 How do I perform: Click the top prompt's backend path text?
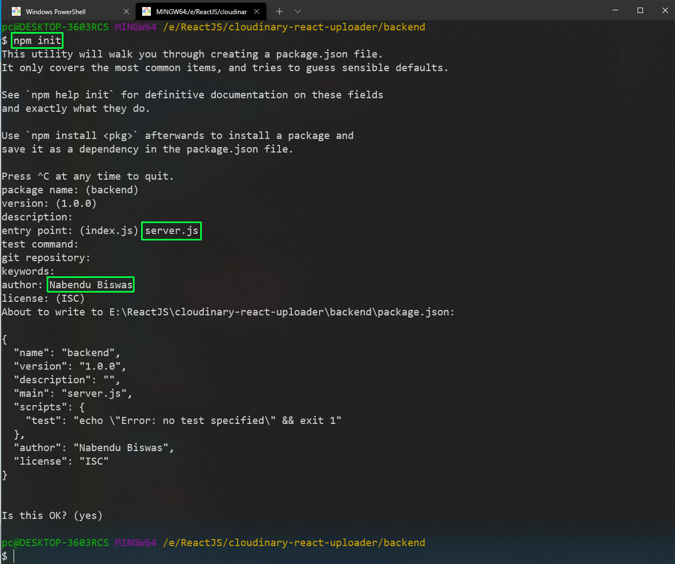tap(294, 27)
